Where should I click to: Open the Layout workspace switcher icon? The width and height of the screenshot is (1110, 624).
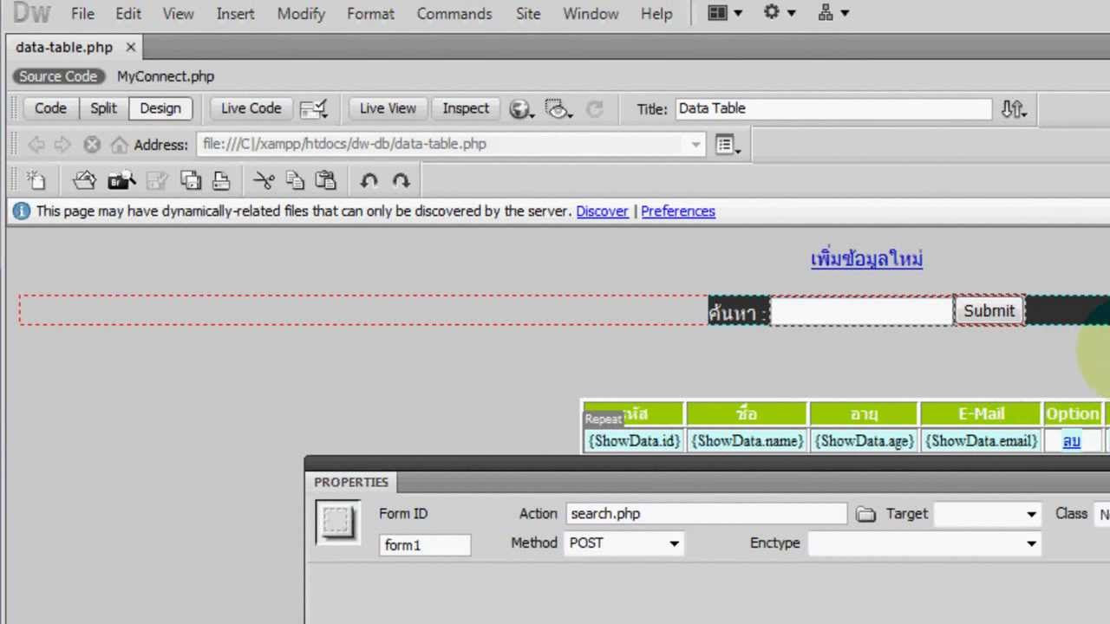tap(726, 13)
